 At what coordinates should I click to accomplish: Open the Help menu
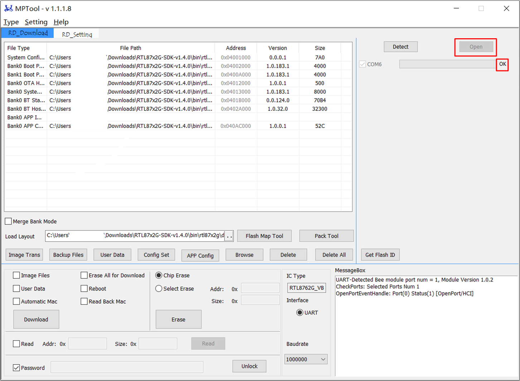[x=61, y=22]
